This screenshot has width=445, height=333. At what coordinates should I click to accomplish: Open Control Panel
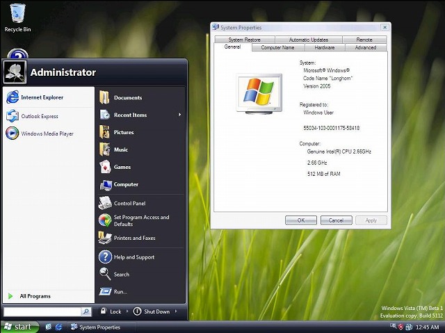[x=129, y=203]
